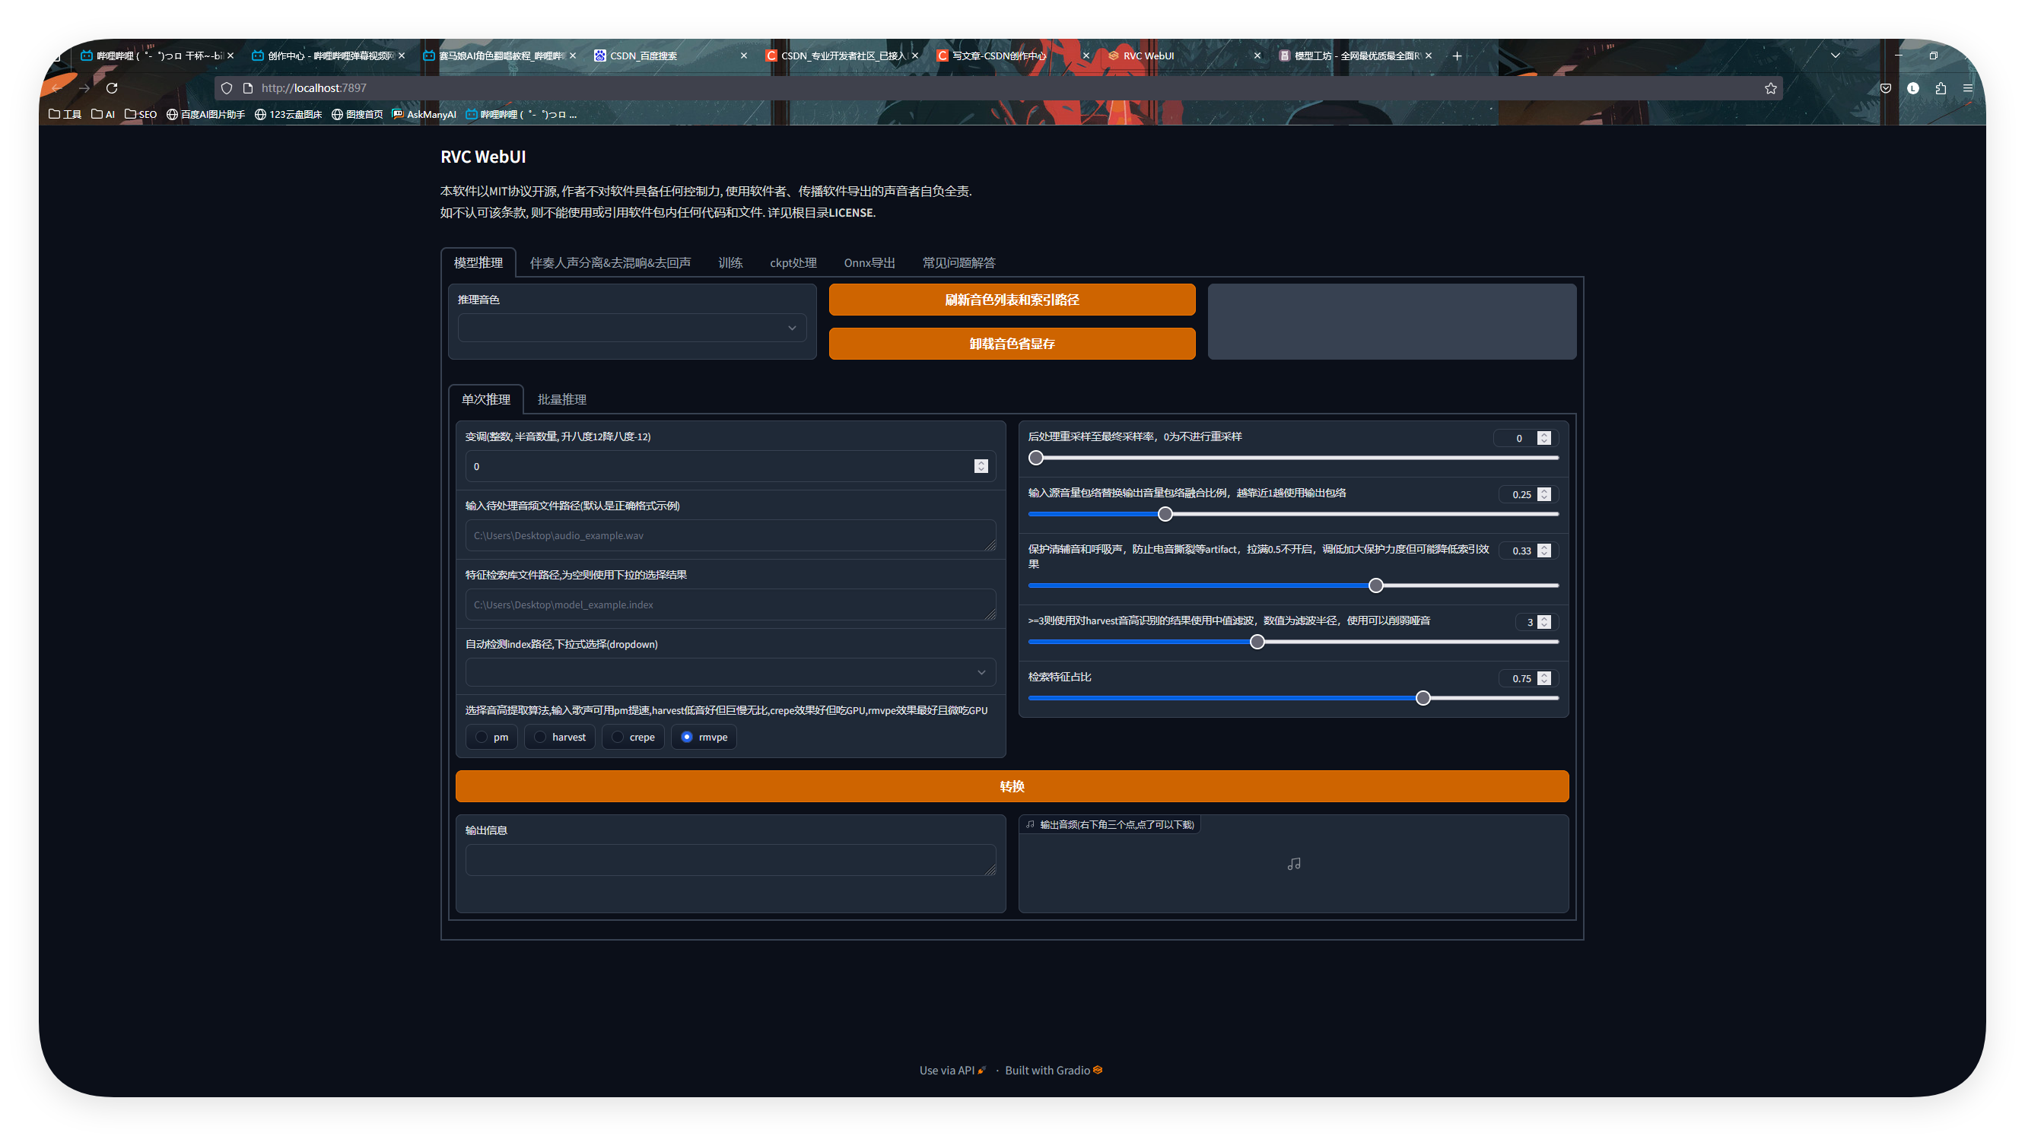This screenshot has width=2025, height=1136.
Task: Click the orange 转换 convert button
Action: click(x=1012, y=786)
